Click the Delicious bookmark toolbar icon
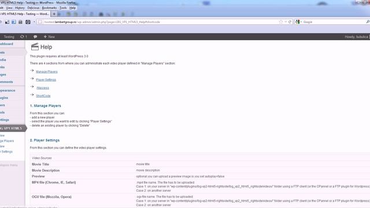Screen dimensions: 370x208 (x=7, y=22)
